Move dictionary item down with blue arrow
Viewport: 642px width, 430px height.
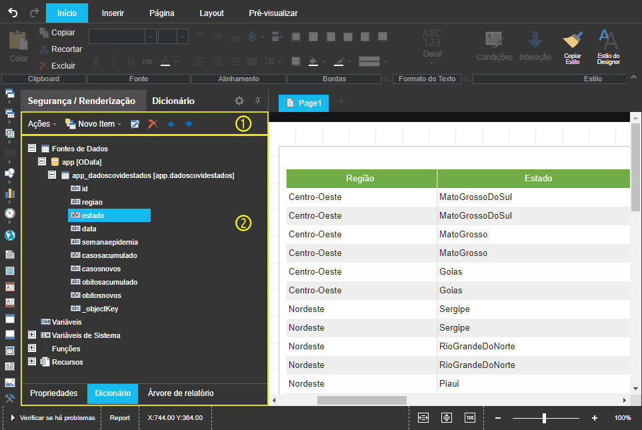pyautogui.click(x=189, y=124)
